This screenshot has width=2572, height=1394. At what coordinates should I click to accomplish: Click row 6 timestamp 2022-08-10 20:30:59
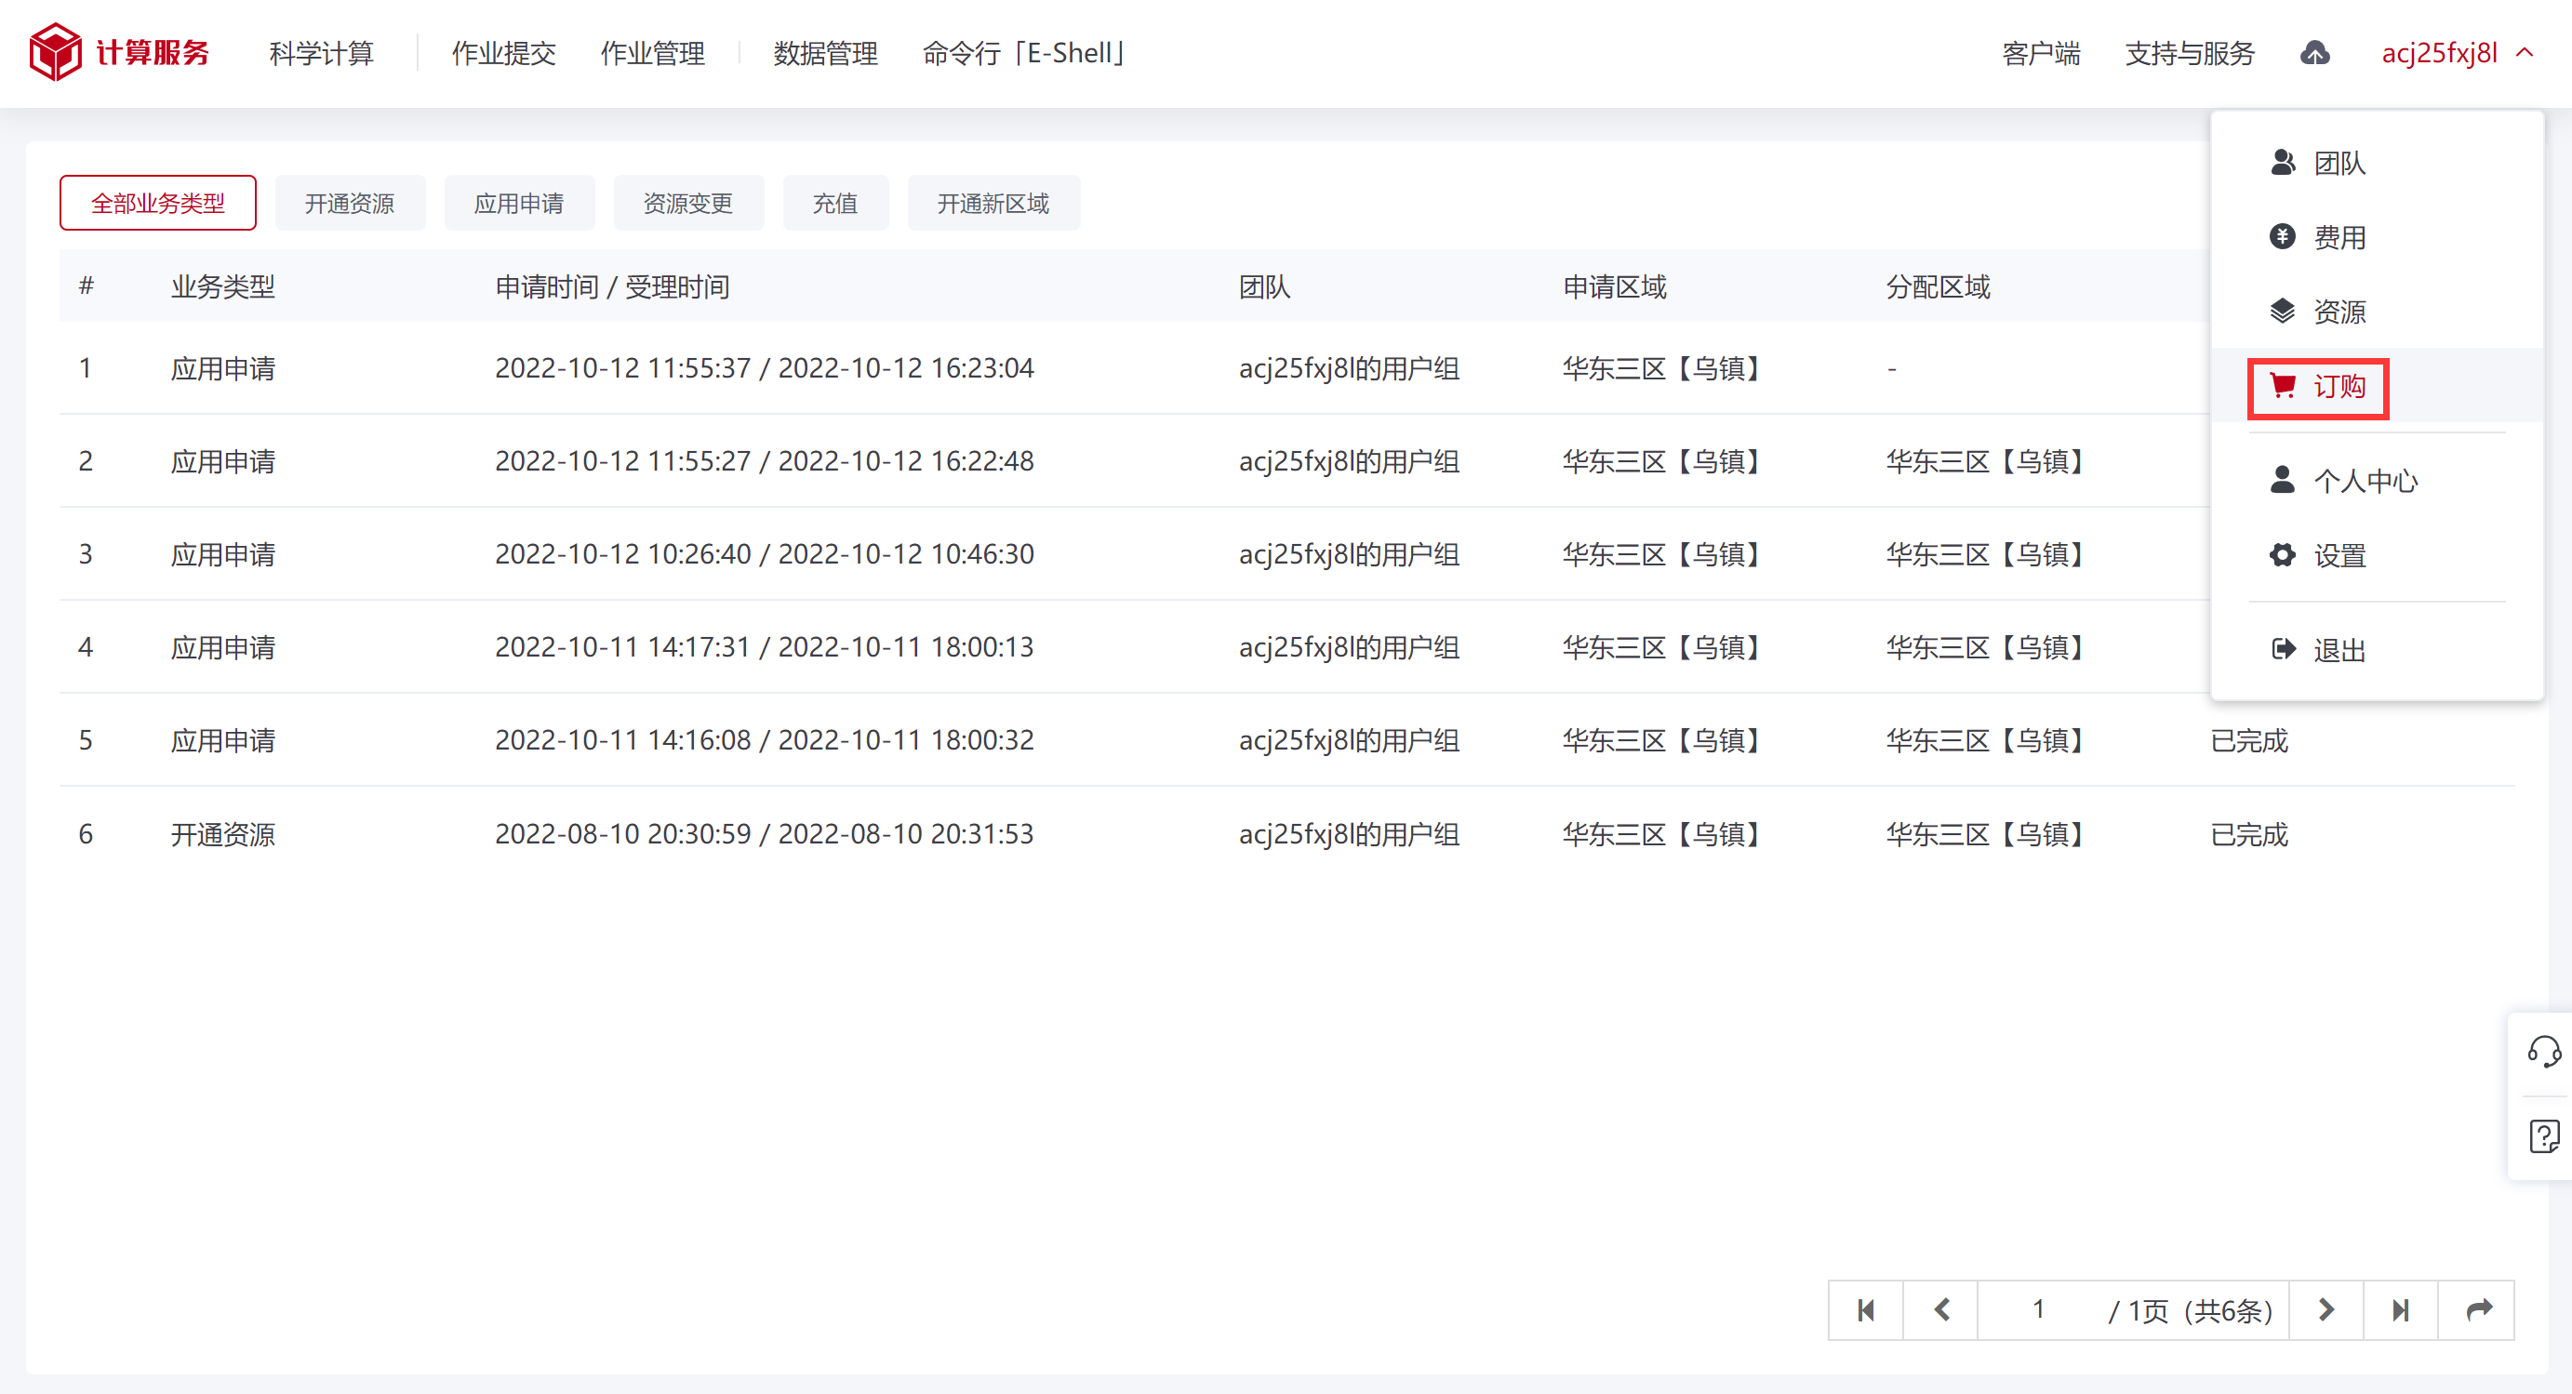(x=623, y=833)
